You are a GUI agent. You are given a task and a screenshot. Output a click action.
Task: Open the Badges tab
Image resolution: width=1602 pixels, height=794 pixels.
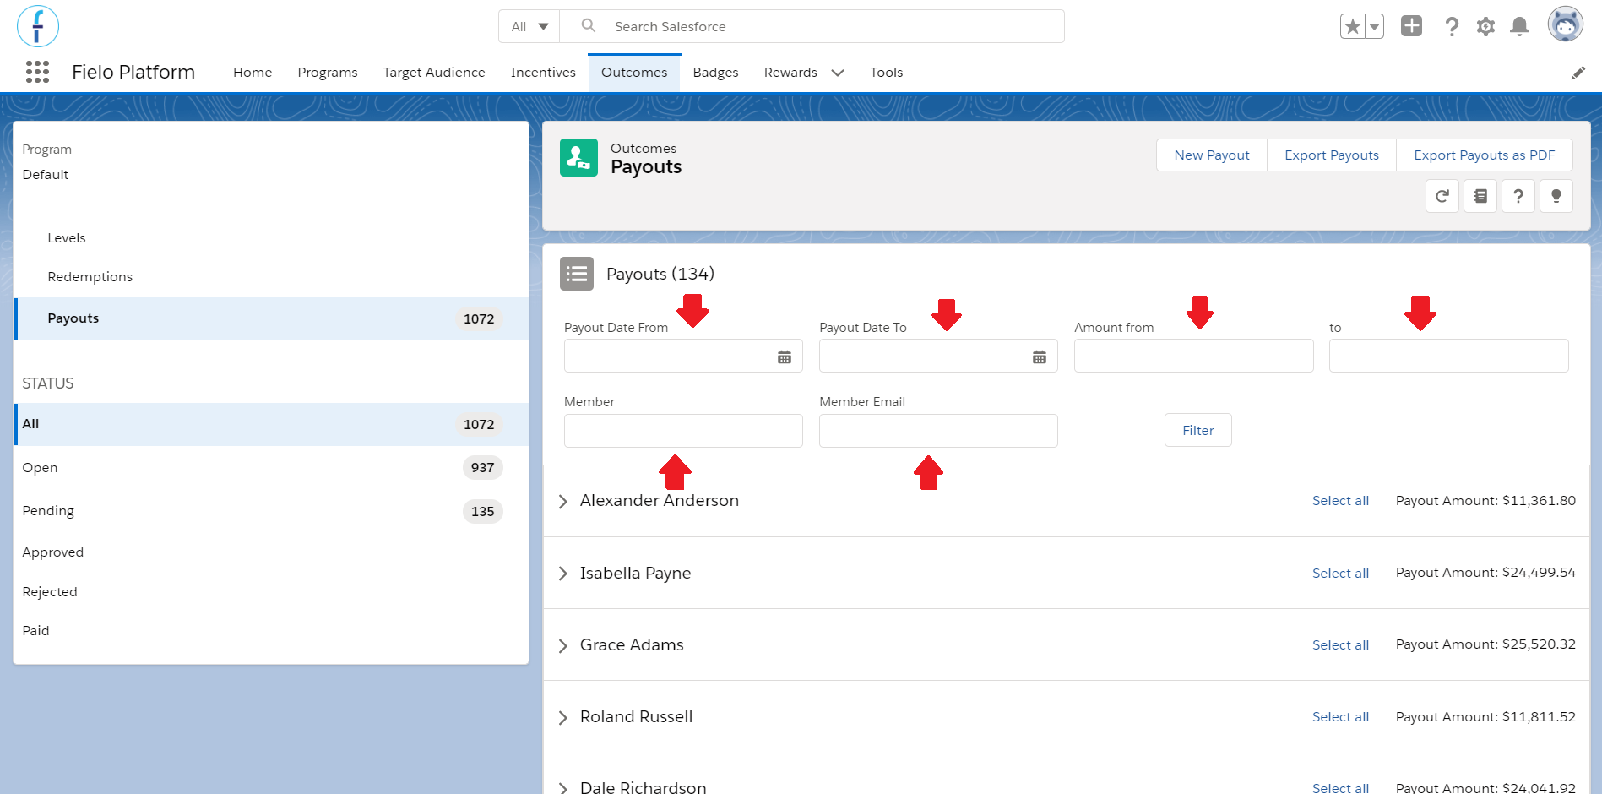click(x=716, y=73)
